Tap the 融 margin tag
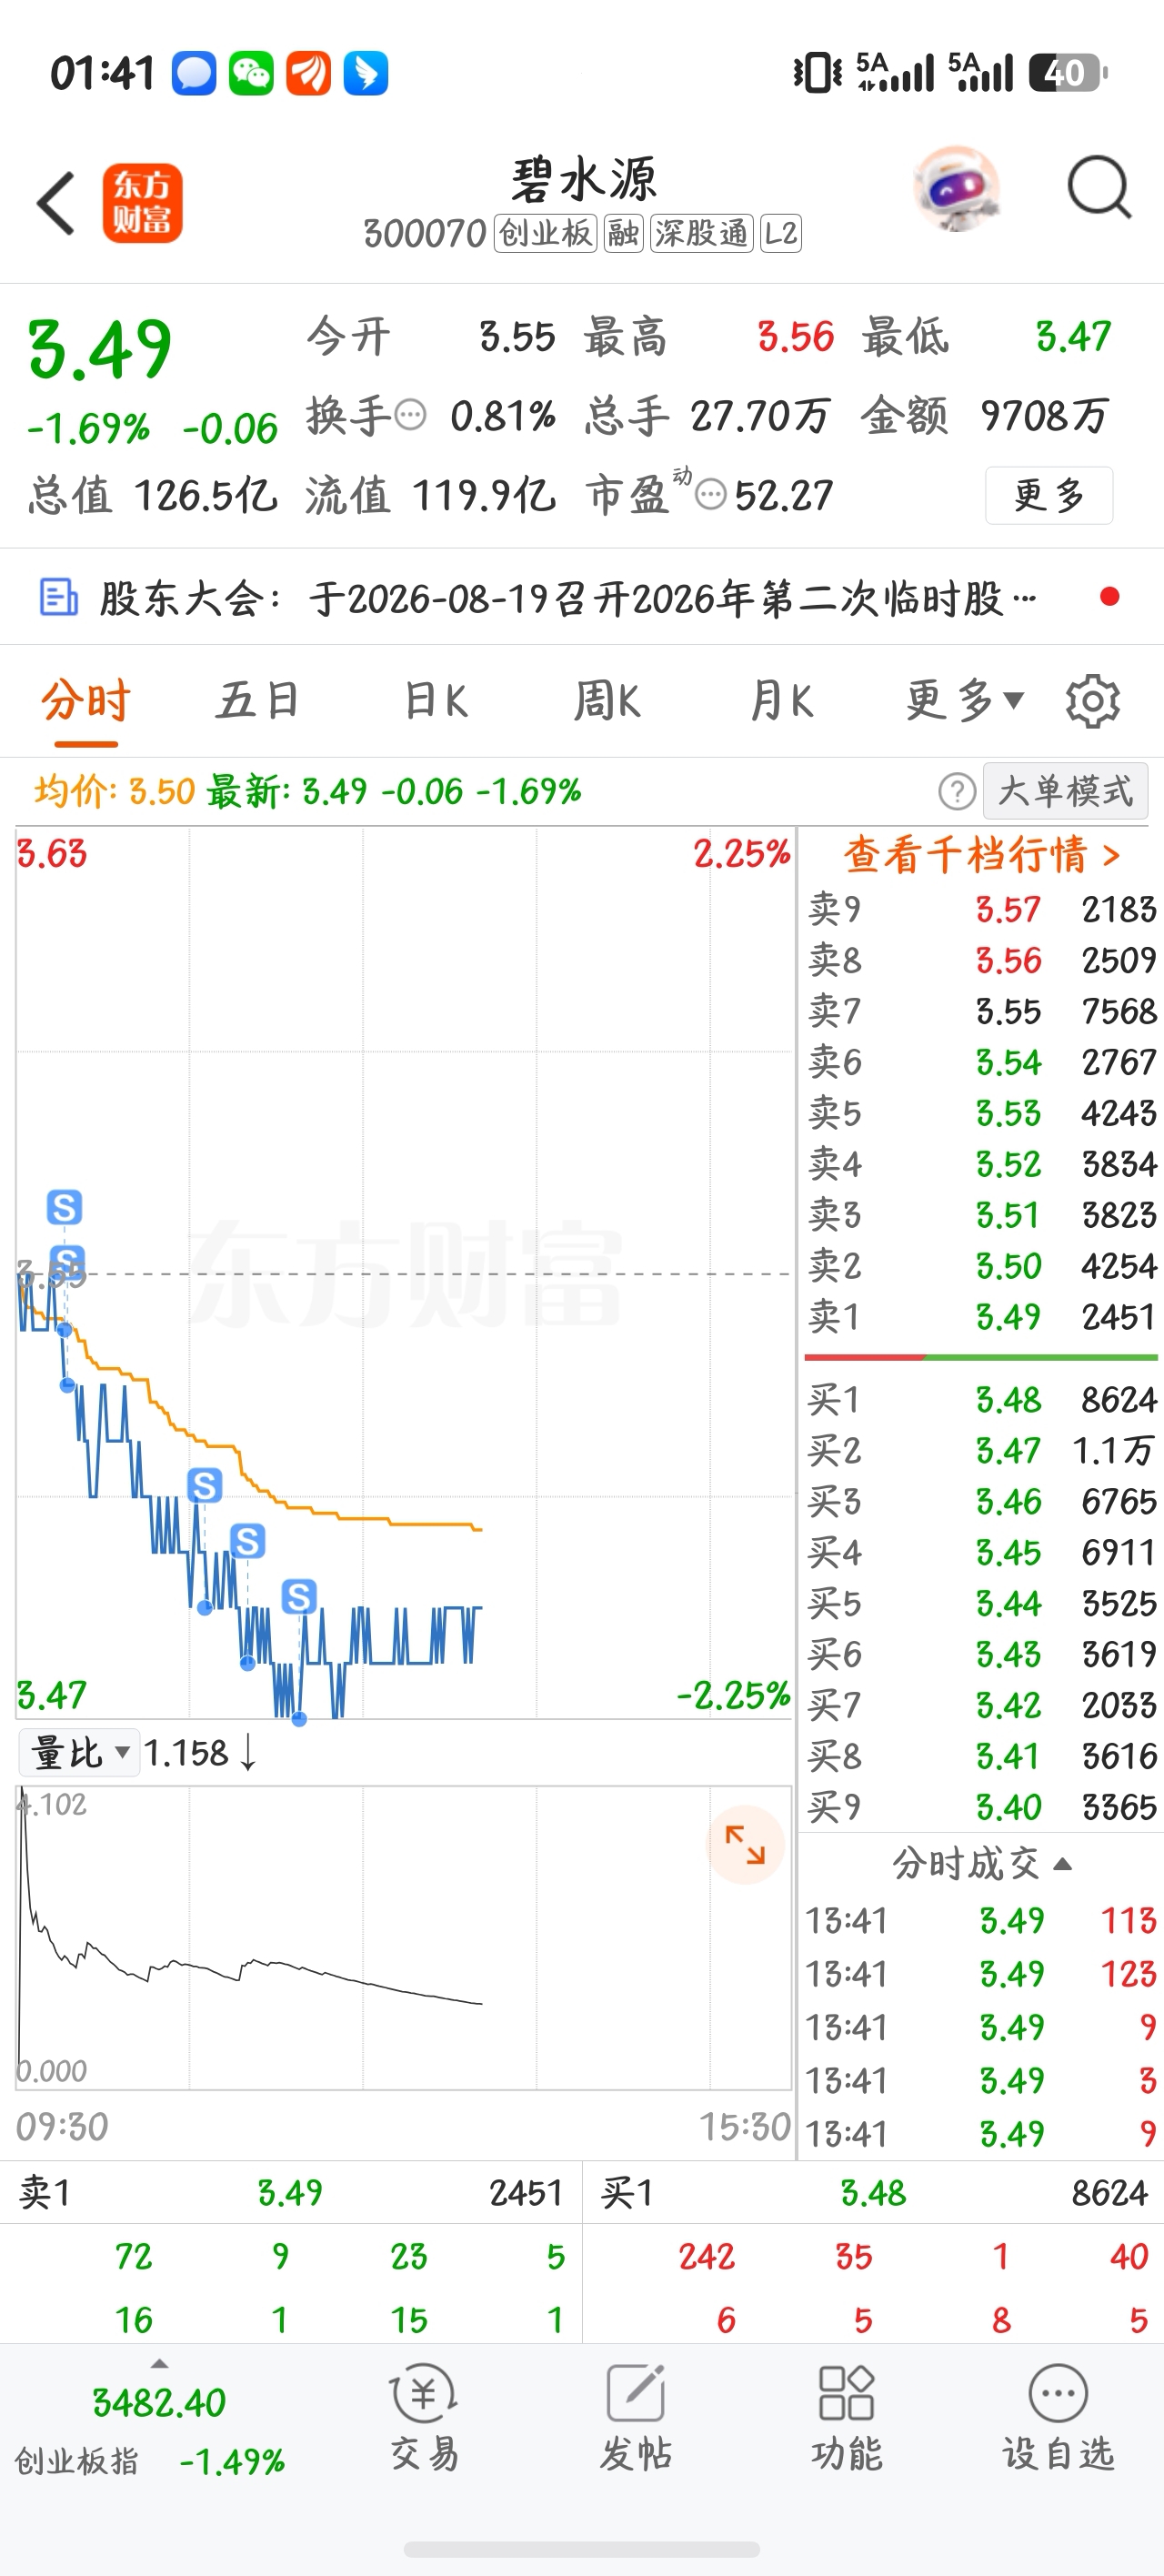 pos(623,233)
